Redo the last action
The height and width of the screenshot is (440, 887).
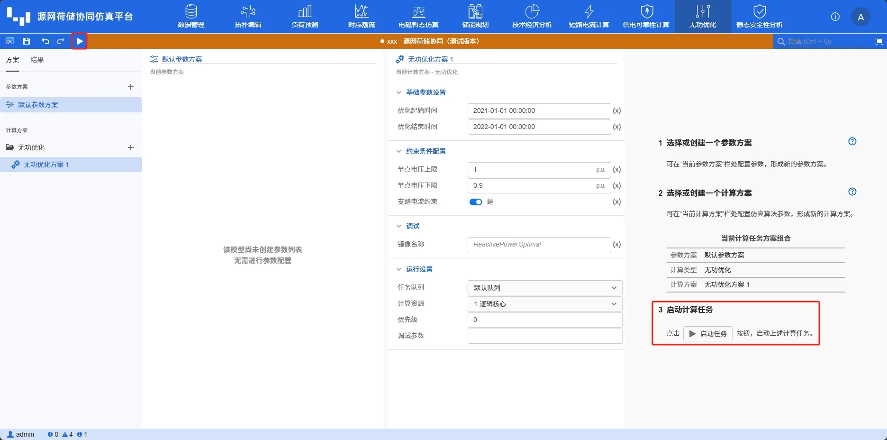(61, 41)
